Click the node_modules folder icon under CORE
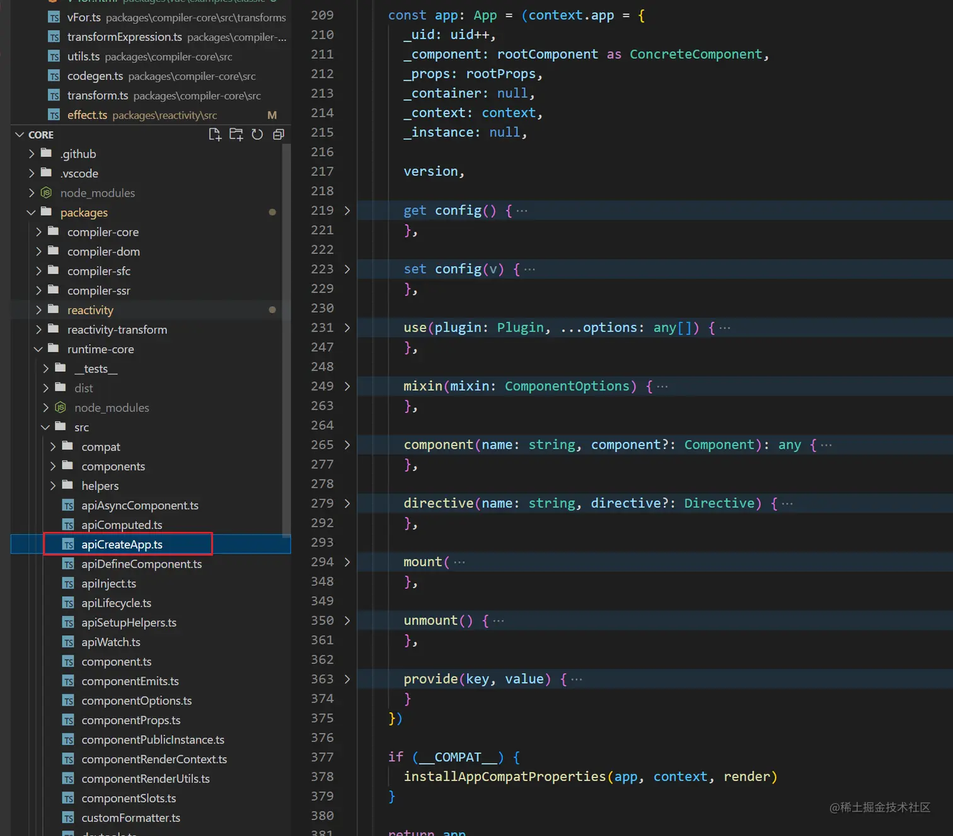Image resolution: width=953 pixels, height=836 pixels. (47, 193)
